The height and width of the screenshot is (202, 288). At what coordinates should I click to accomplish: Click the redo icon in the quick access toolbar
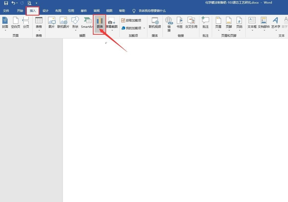22,3
